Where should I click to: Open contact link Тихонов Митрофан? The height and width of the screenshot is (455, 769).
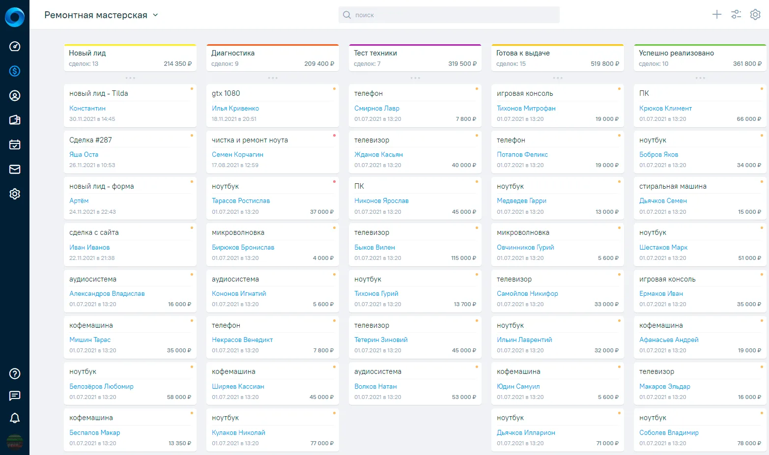pos(526,108)
